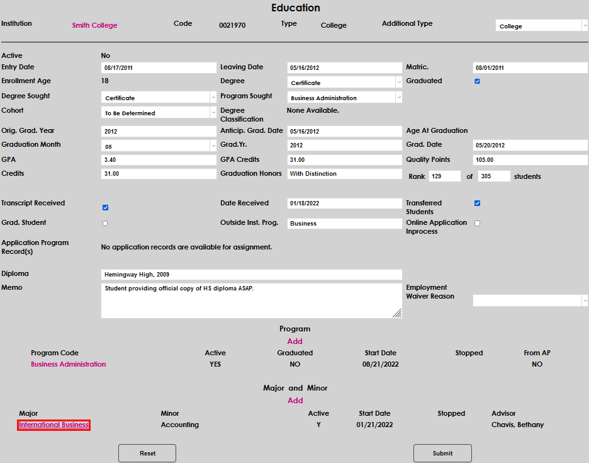The width and height of the screenshot is (589, 463).
Task: Open the Smith College institution link
Action: (94, 25)
